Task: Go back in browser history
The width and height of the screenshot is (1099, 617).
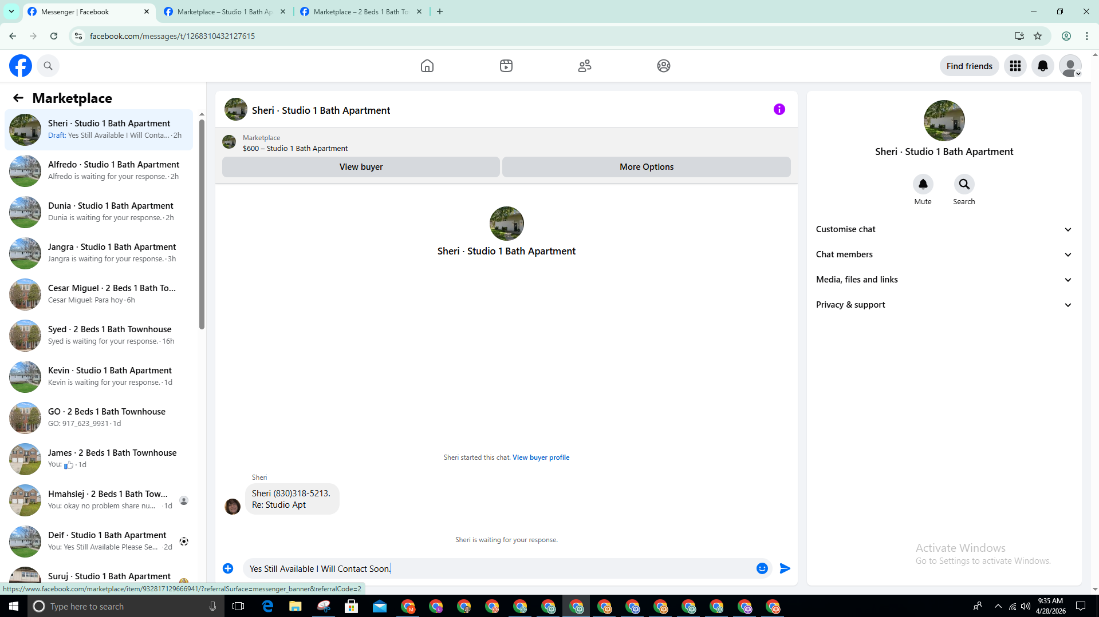Action: pos(13,36)
